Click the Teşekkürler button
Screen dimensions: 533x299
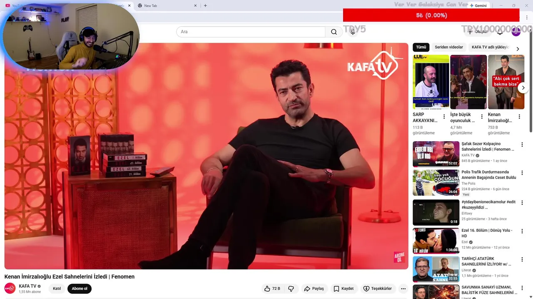[x=377, y=289]
